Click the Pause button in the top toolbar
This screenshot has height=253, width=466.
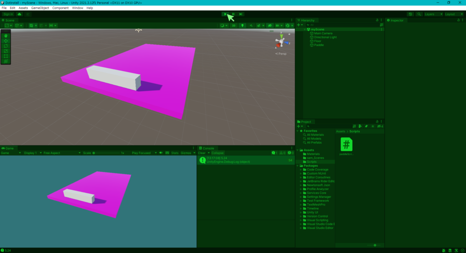coord(233,14)
